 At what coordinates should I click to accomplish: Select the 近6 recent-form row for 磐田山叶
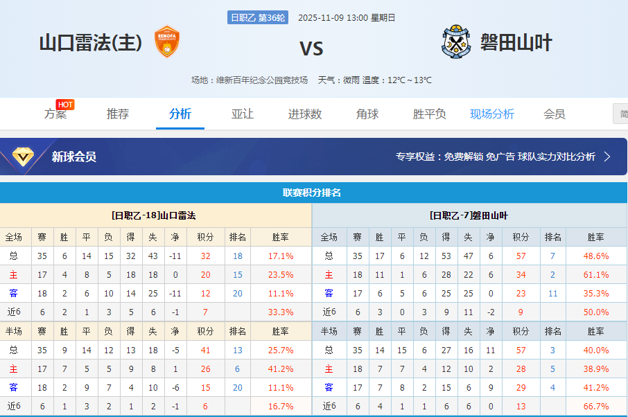[330, 311]
